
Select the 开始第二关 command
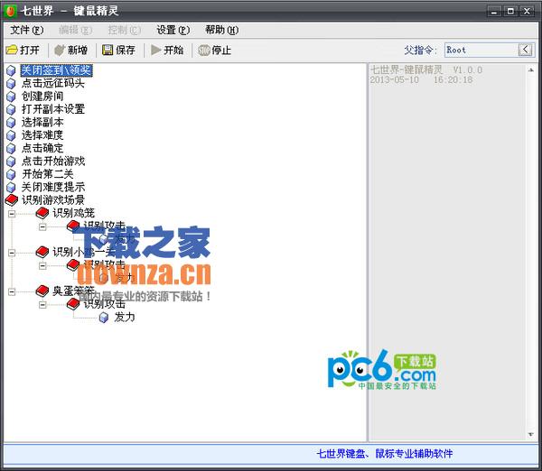click(x=48, y=174)
